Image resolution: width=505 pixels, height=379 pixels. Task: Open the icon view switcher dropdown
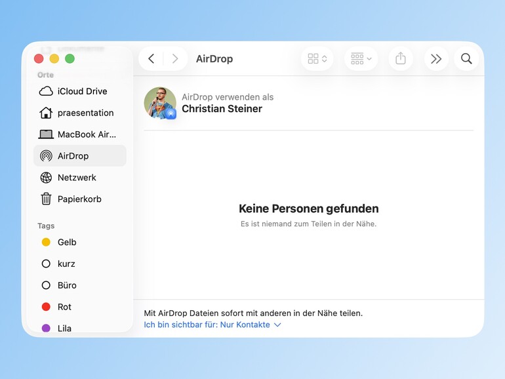(x=317, y=58)
